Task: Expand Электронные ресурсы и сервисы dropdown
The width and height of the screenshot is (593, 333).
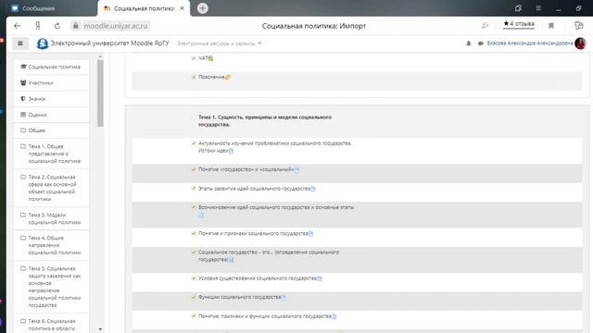Action: [219, 43]
